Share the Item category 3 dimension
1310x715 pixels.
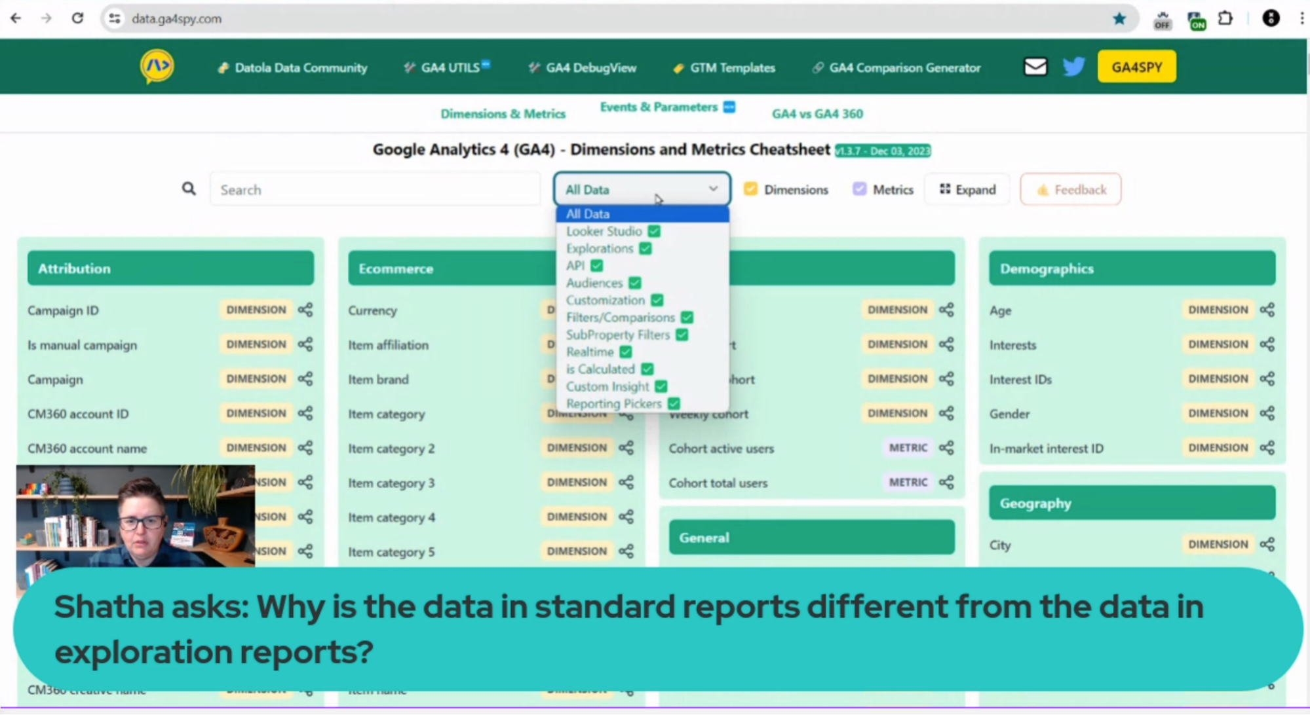[626, 483]
